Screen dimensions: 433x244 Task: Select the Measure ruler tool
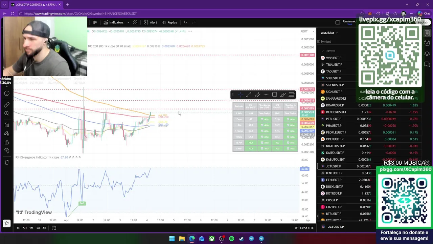coord(7,105)
